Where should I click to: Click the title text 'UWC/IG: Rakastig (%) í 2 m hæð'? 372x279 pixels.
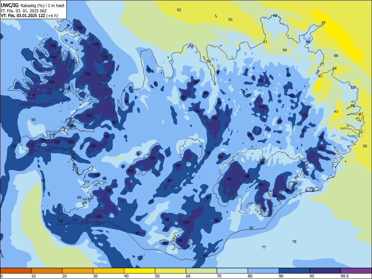(32, 5)
